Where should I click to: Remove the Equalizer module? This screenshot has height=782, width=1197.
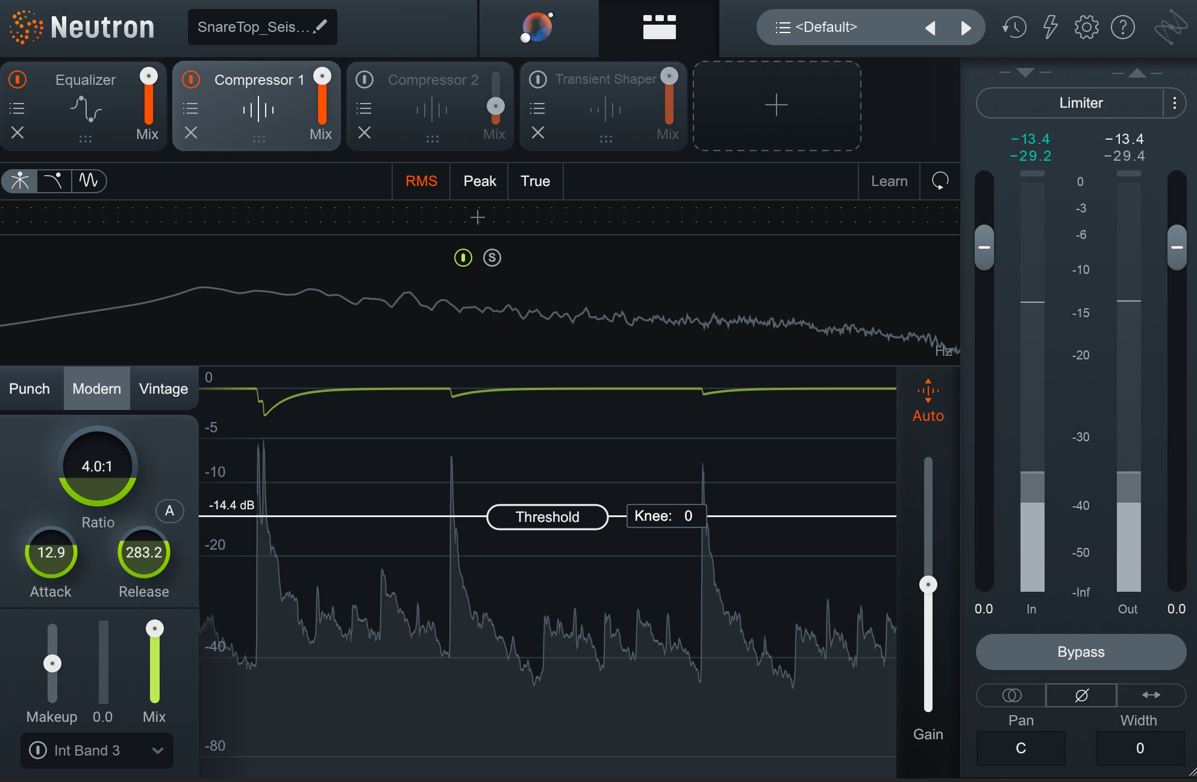coord(17,132)
